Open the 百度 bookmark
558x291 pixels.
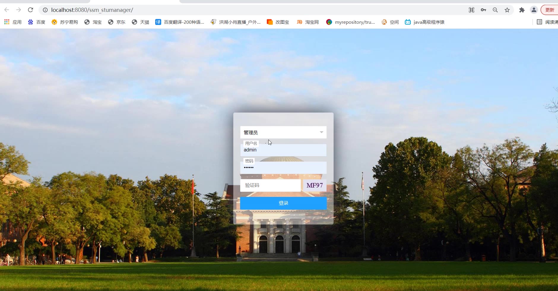(x=37, y=22)
